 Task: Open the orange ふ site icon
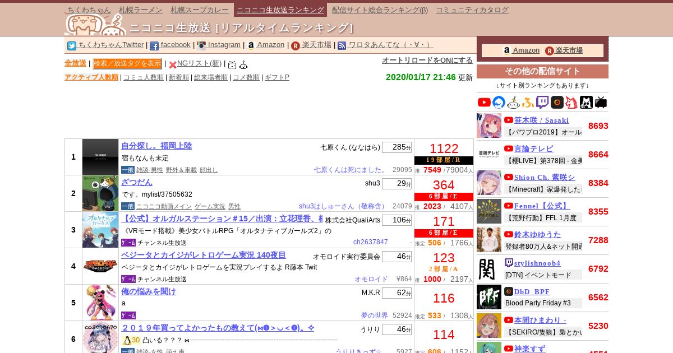click(528, 102)
